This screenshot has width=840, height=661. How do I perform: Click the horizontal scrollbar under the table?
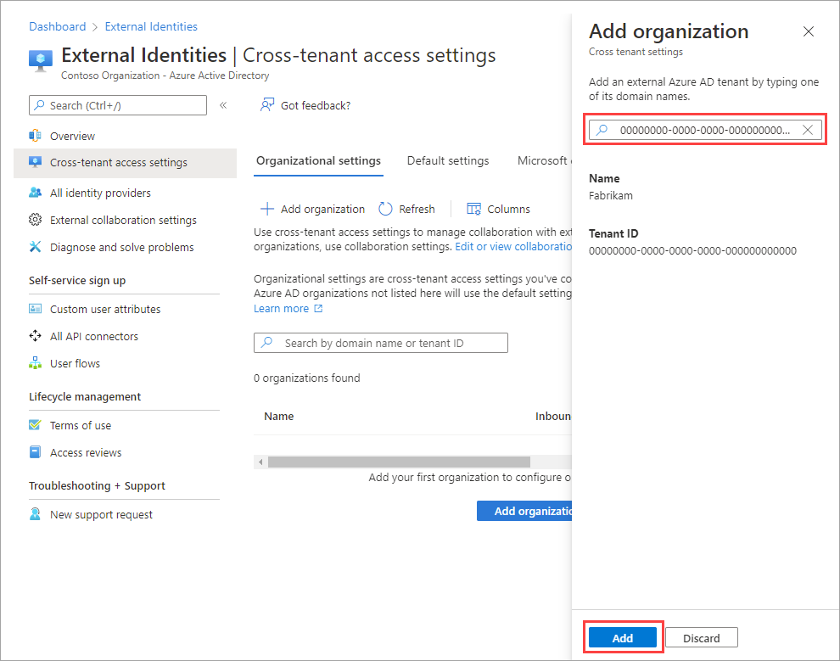click(399, 462)
